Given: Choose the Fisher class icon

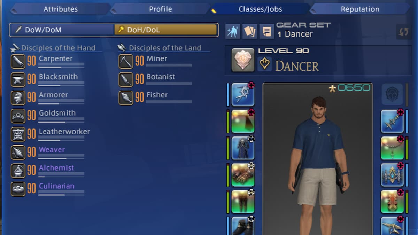Looking at the screenshot, I should (126, 98).
